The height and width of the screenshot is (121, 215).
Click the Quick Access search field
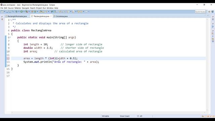coord(200,12)
